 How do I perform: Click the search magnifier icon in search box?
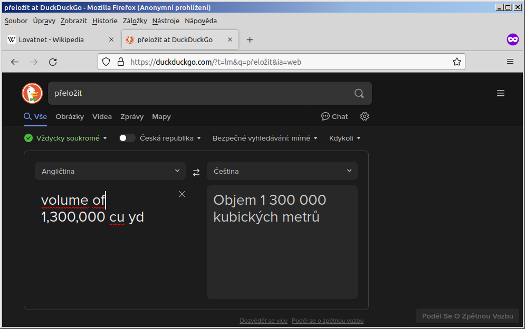click(x=359, y=94)
